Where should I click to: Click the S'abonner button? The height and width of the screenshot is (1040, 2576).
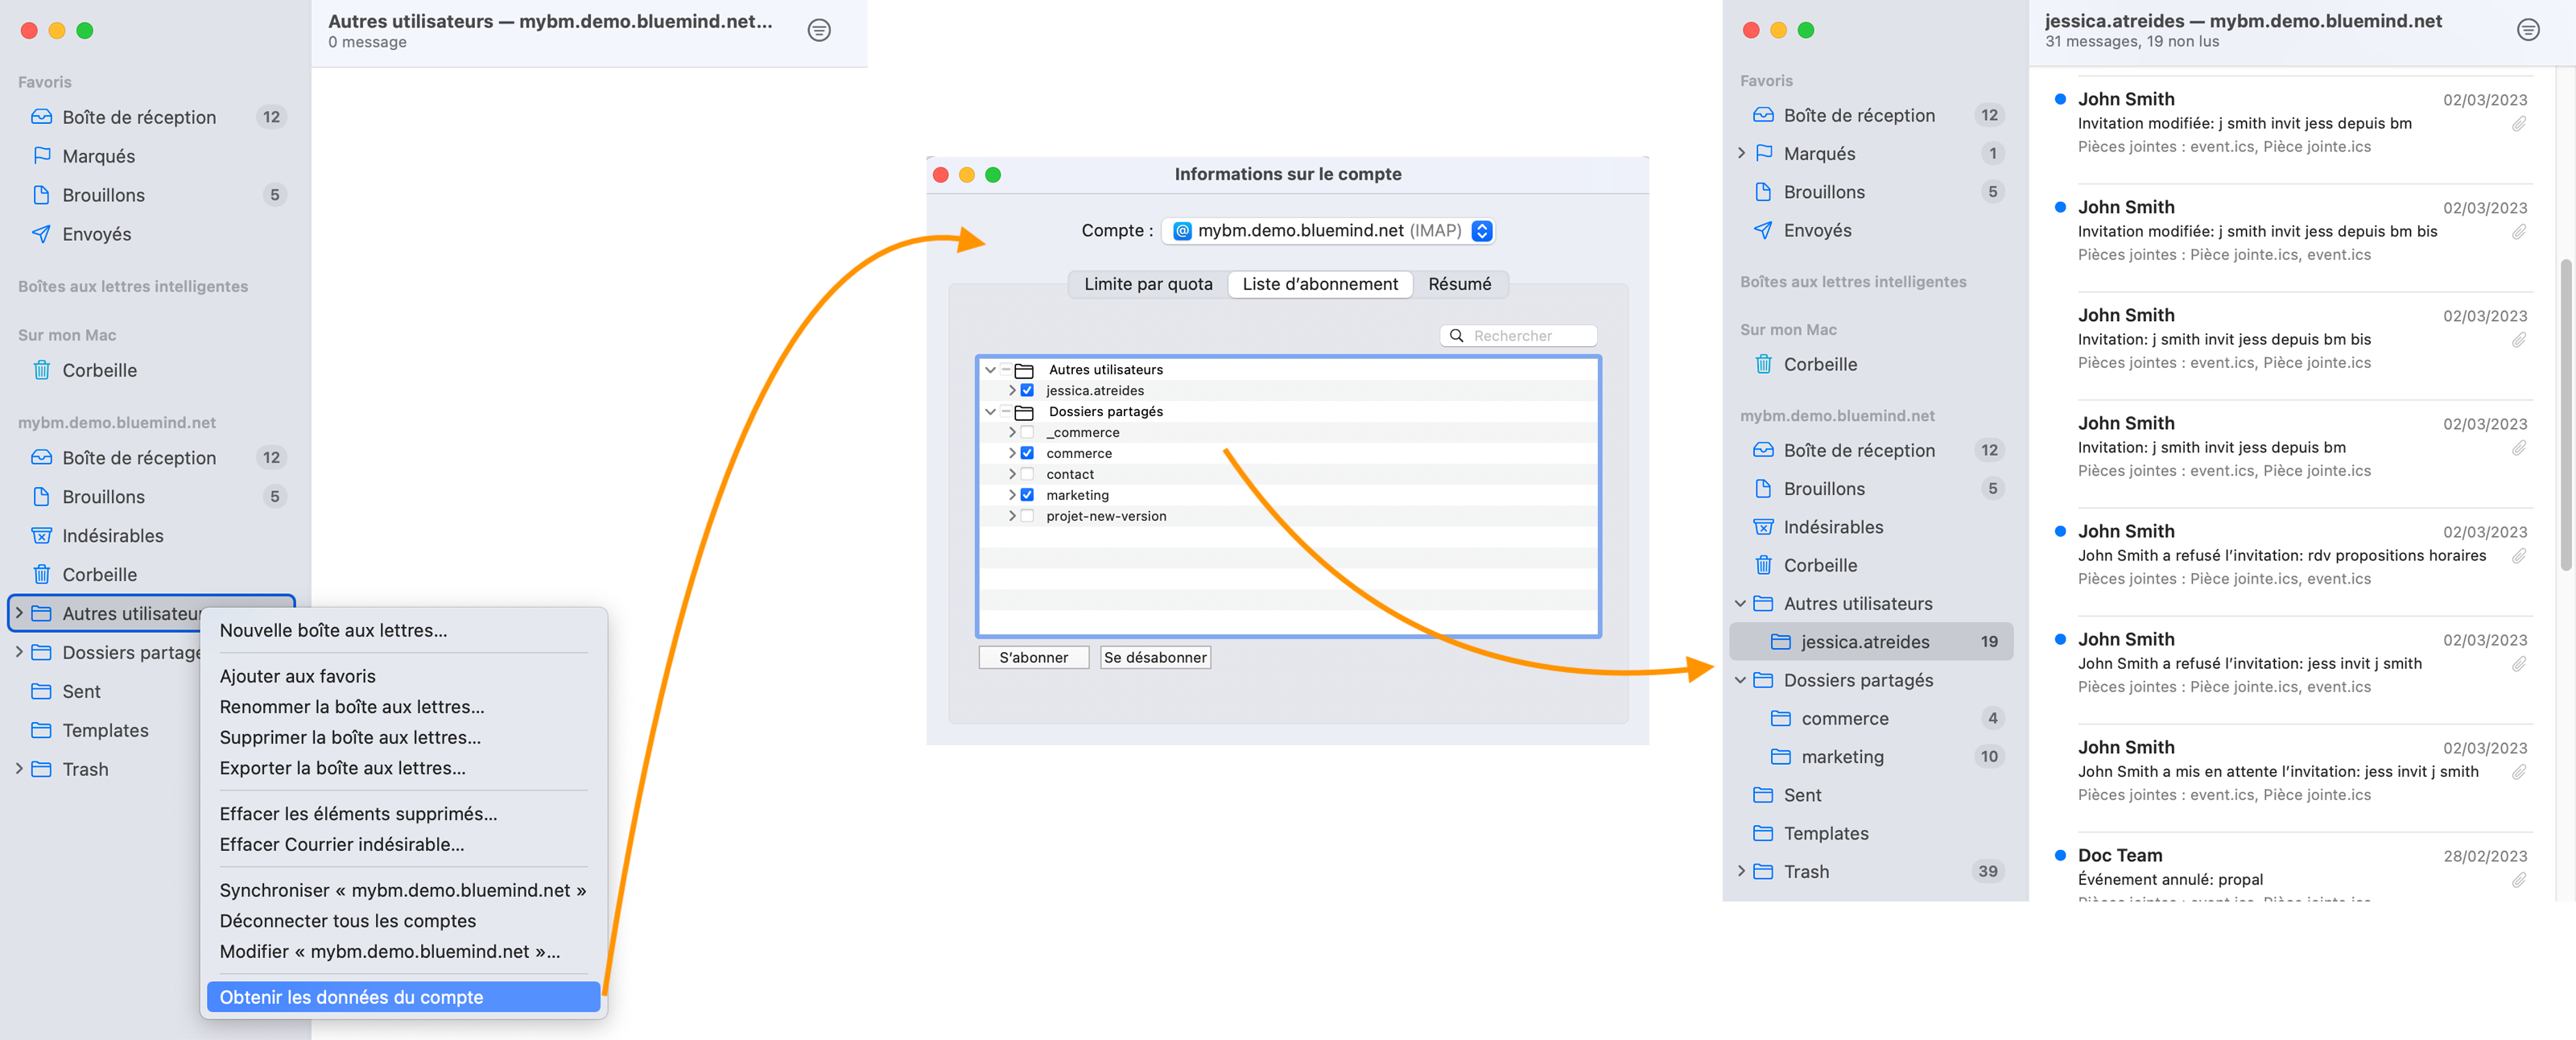(1033, 657)
